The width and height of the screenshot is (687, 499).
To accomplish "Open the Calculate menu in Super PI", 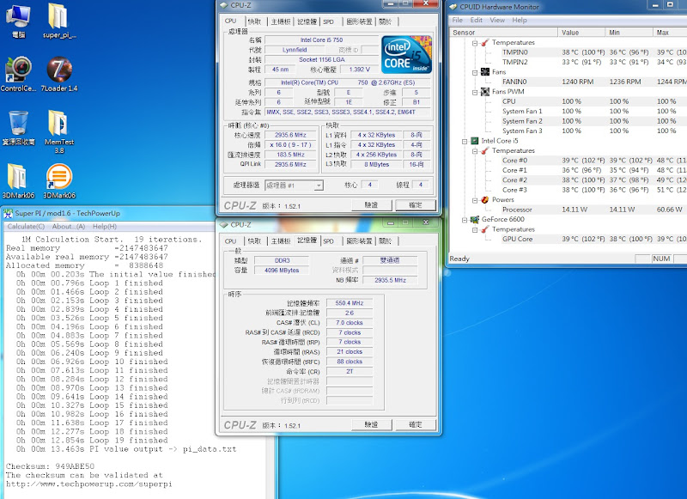I will (26, 227).
